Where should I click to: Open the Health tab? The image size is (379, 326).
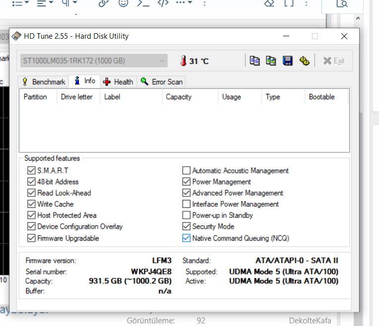tap(118, 82)
